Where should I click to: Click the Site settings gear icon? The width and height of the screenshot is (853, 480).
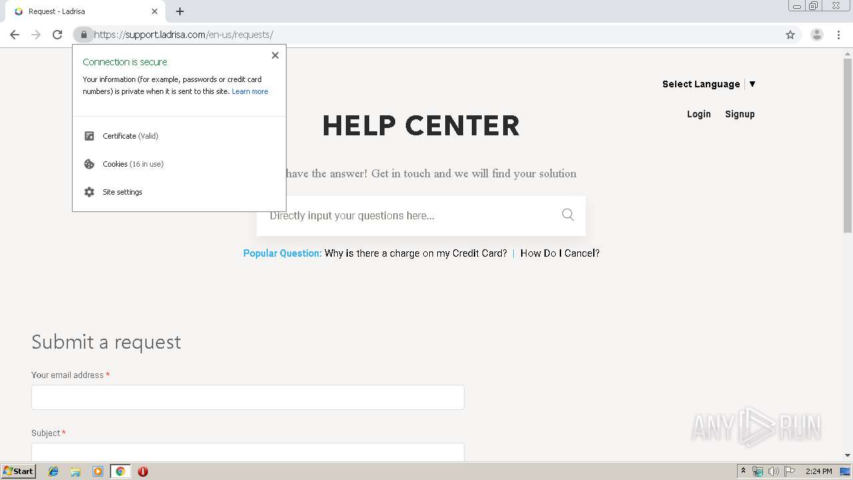point(89,192)
